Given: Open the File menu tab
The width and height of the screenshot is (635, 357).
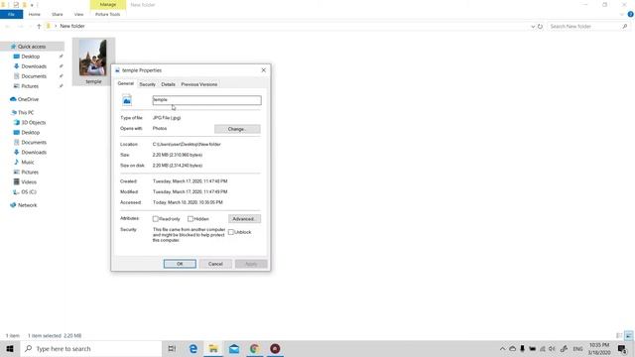Looking at the screenshot, I should pyautogui.click(x=11, y=14).
